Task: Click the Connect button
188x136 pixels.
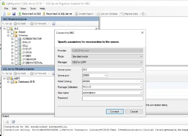Action: pyautogui.click(x=115, y=111)
